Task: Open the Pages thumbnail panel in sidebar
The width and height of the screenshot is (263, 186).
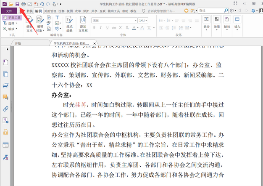Action: tap(6, 74)
